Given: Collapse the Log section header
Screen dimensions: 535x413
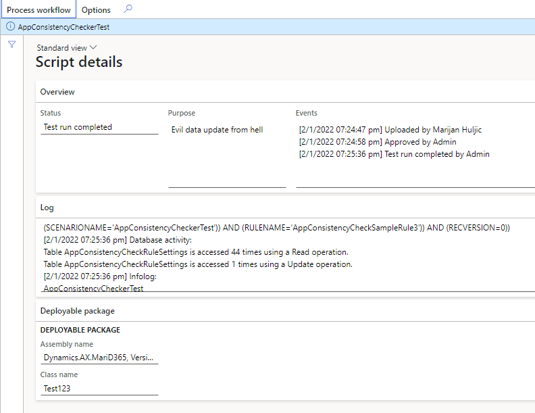Looking at the screenshot, I should pos(285,208).
